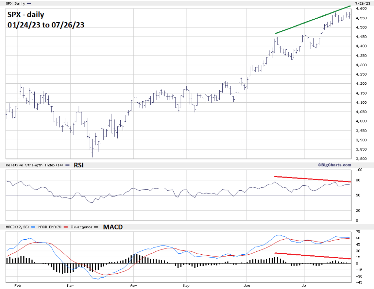
Task: Click the Jul label on time axis
Action: point(305,286)
